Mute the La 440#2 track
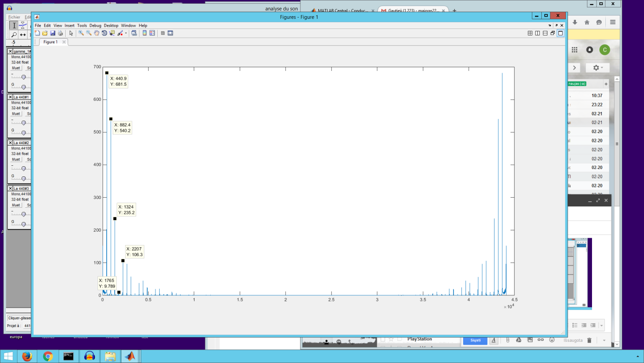Image resolution: width=644 pixels, height=363 pixels. 16,159
